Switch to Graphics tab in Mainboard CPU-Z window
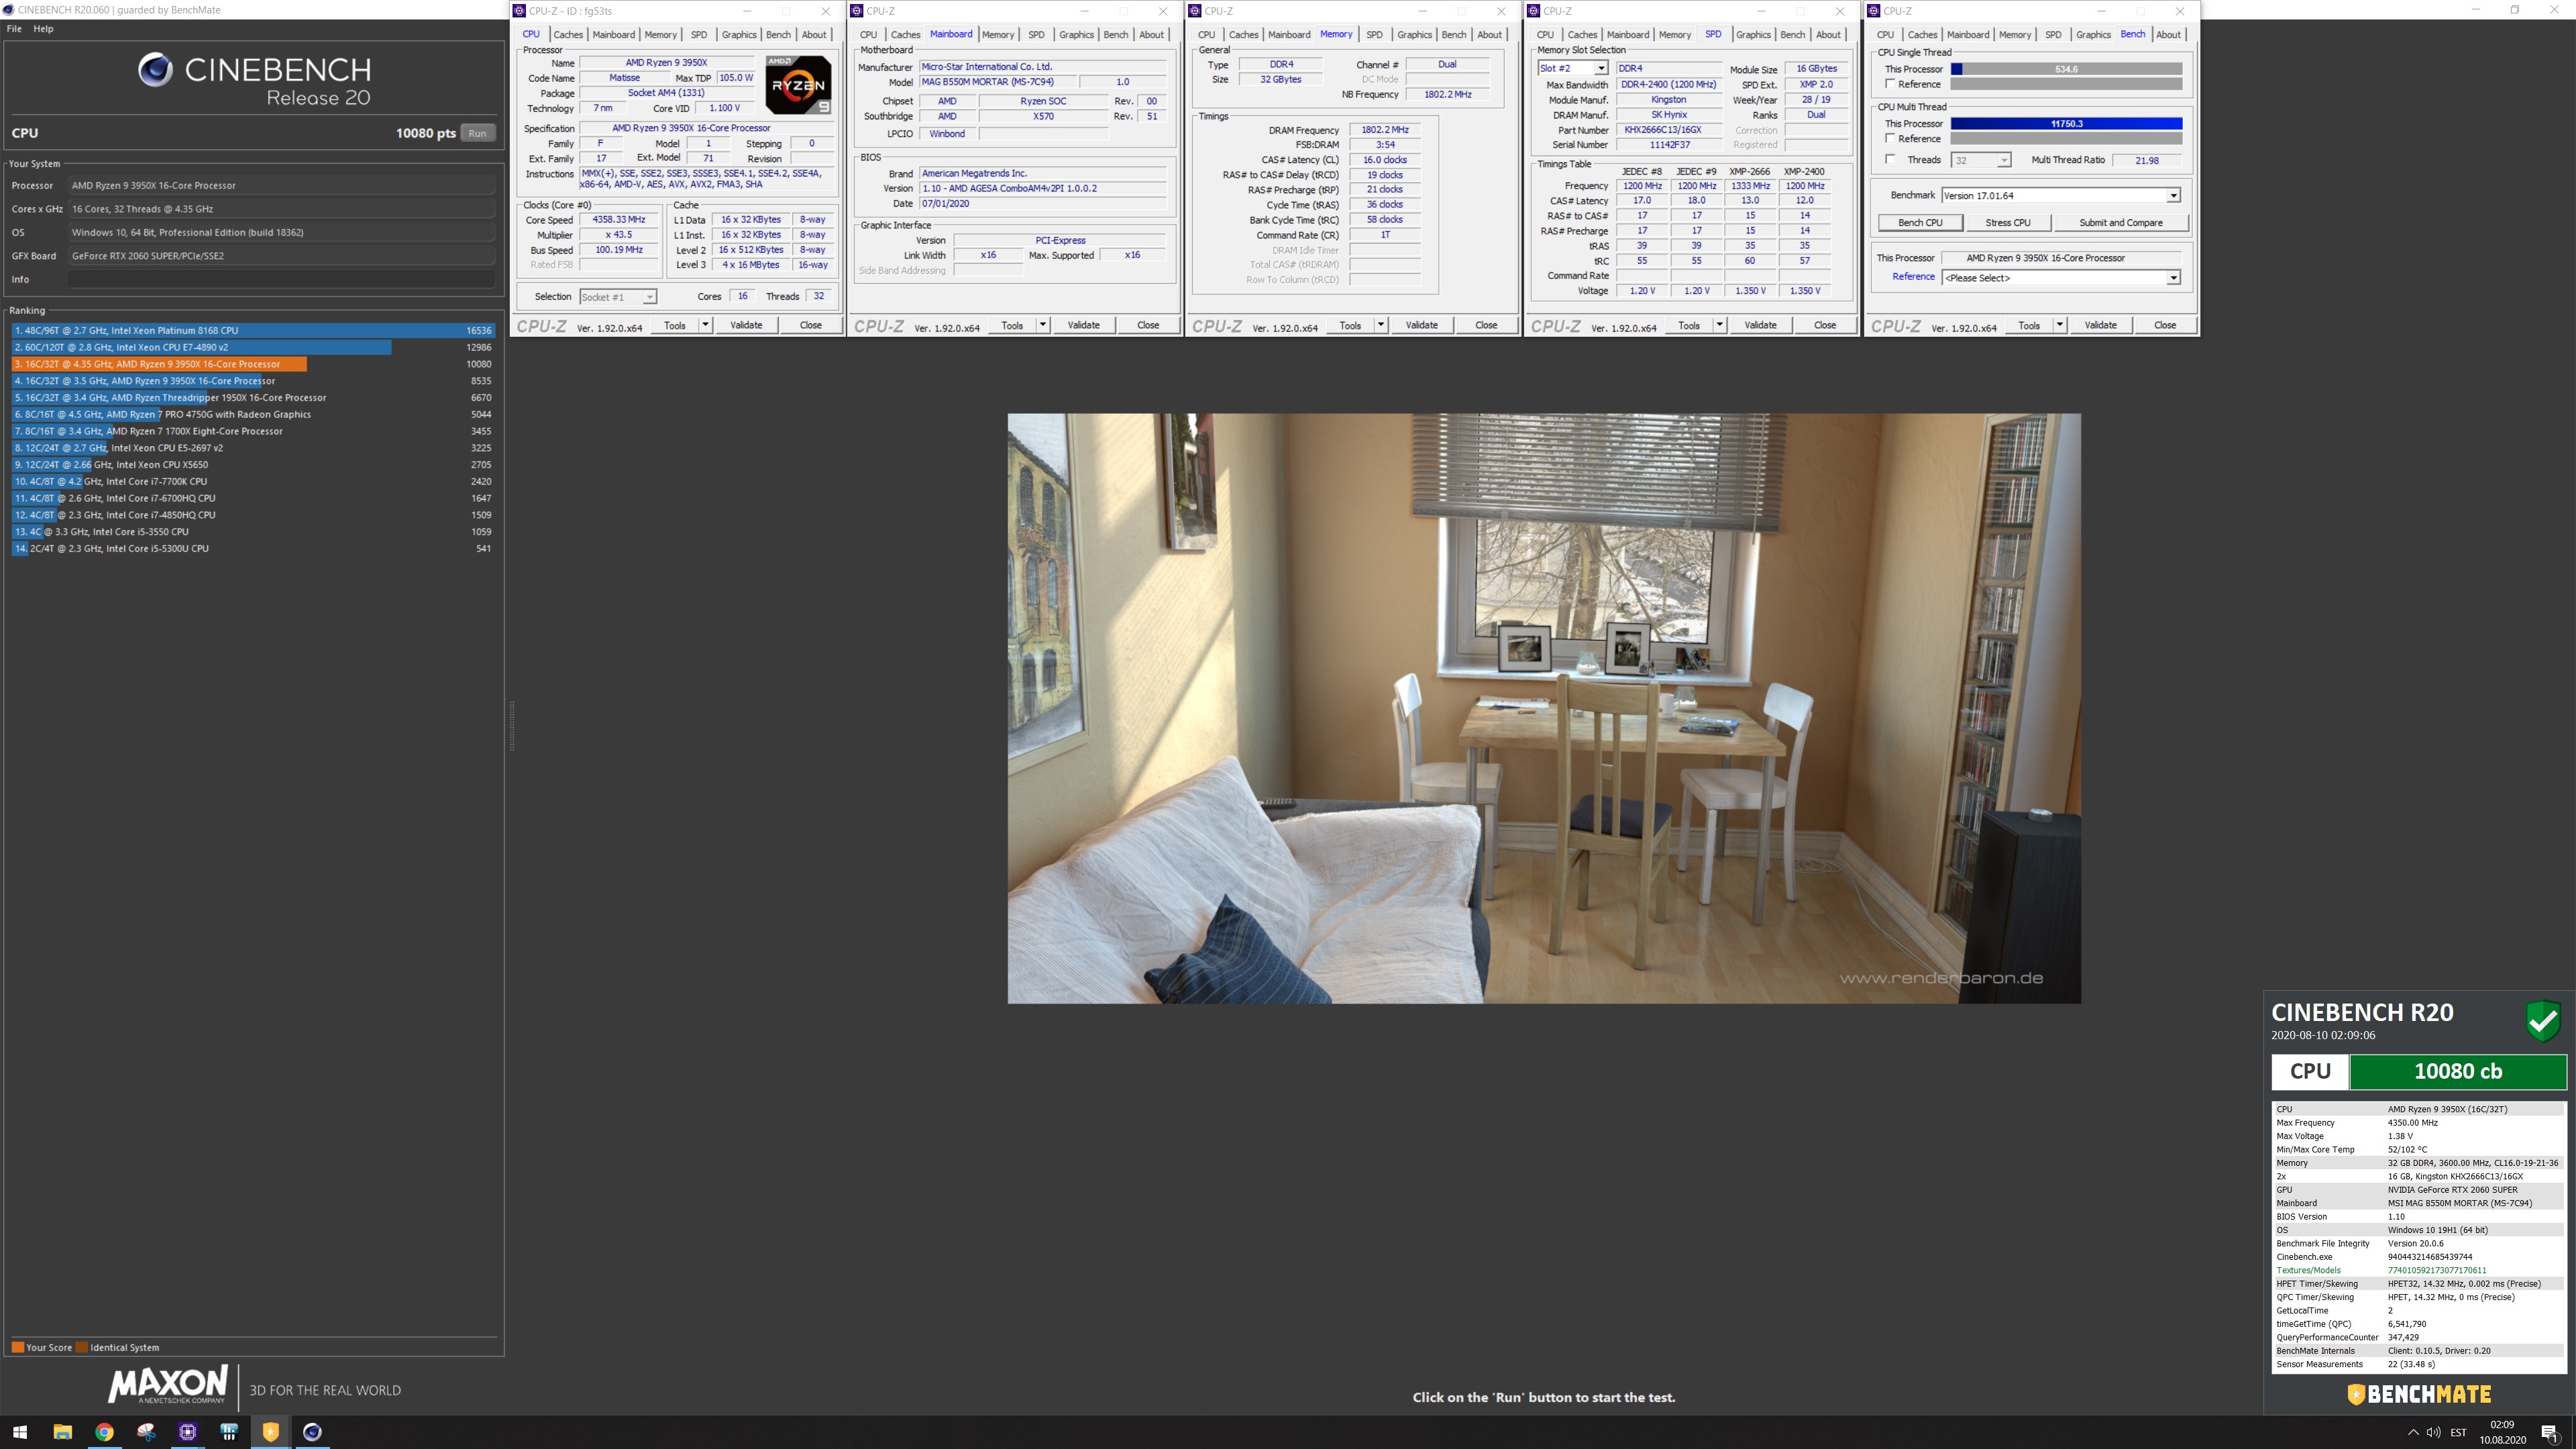 1076,34
